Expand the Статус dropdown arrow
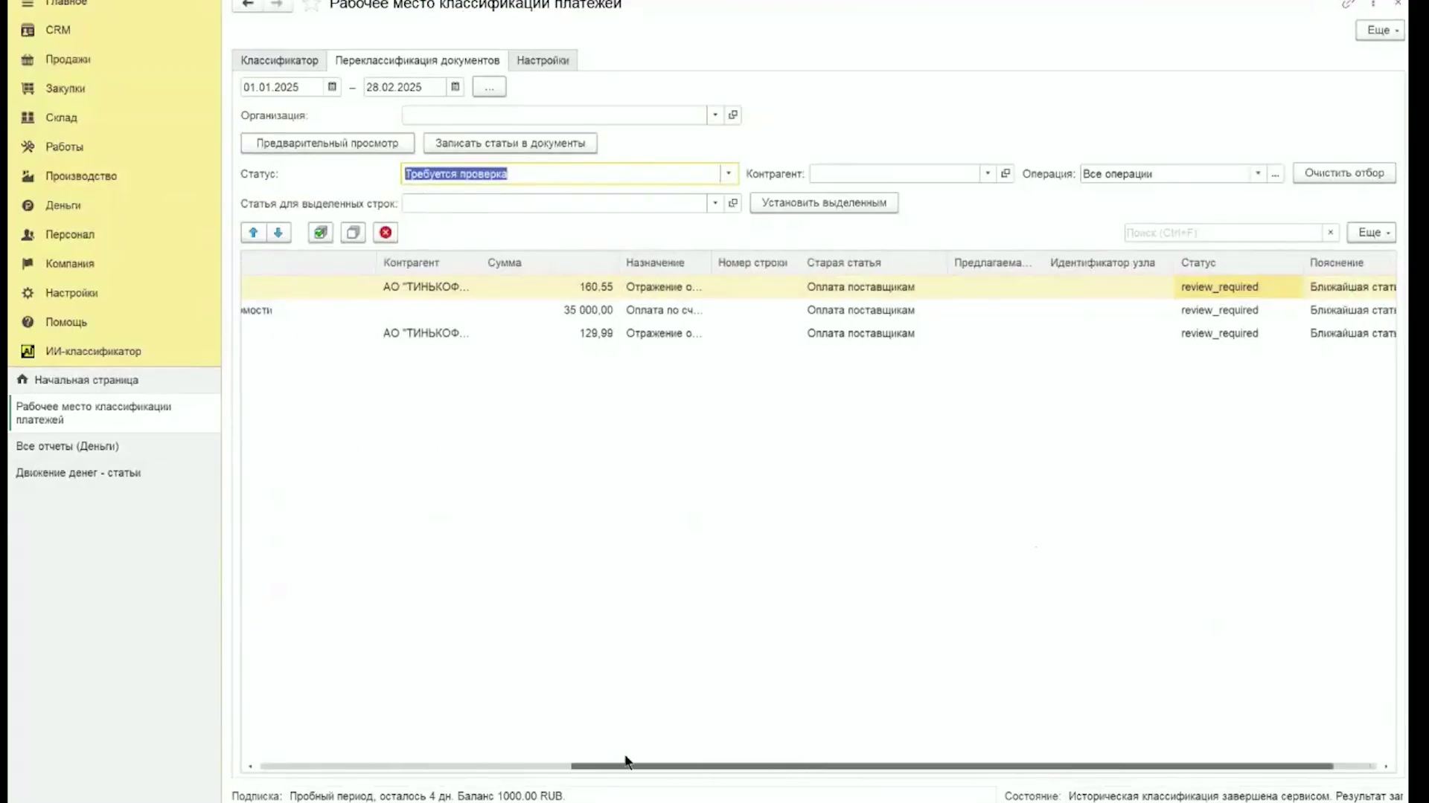Viewport: 1429px width, 803px height. coord(729,173)
